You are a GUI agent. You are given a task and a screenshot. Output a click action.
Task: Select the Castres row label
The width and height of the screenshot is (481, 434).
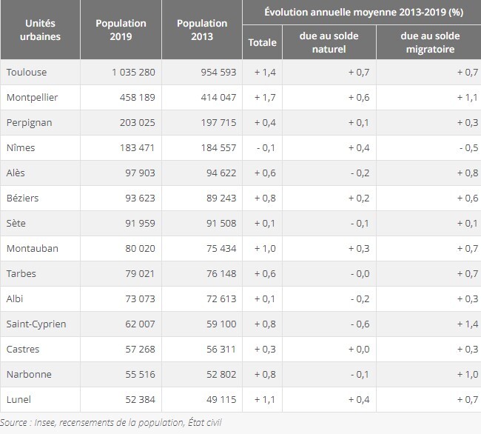(23, 349)
